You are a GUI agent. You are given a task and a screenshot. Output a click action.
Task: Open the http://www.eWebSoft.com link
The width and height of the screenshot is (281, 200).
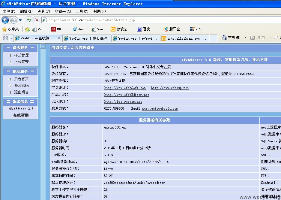click(125, 88)
